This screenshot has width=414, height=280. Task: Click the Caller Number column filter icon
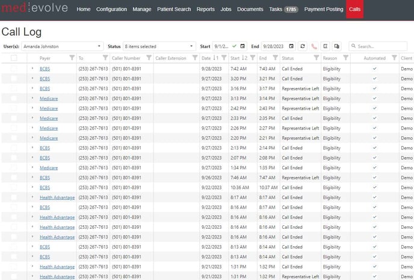point(149,58)
